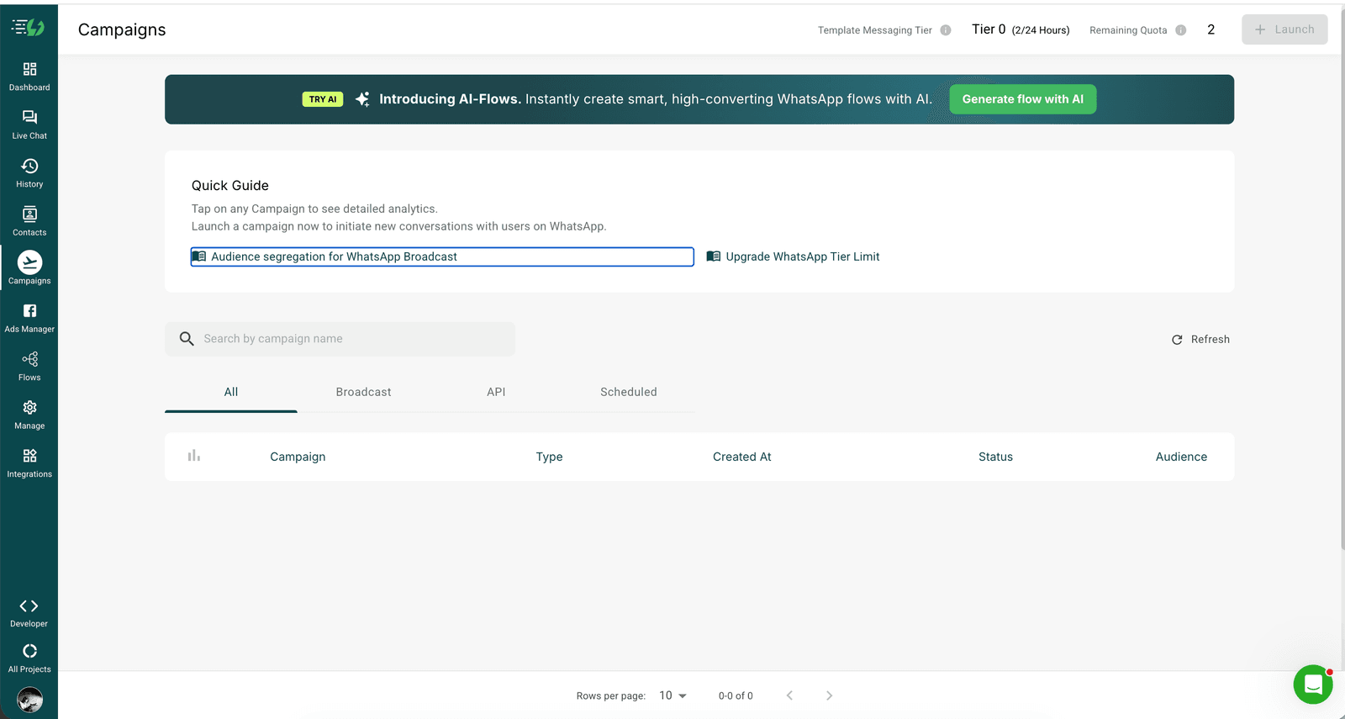Click the analytics bar chart column icon

pos(194,456)
